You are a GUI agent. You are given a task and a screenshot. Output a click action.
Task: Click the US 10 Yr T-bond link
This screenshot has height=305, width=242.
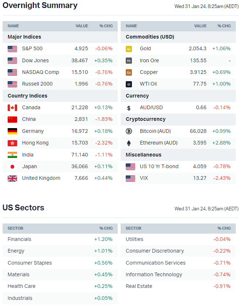(159, 166)
